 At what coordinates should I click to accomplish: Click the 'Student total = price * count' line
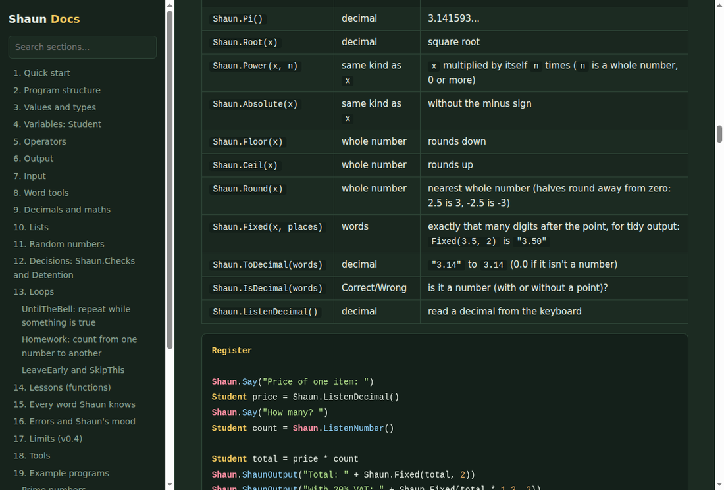click(x=285, y=458)
